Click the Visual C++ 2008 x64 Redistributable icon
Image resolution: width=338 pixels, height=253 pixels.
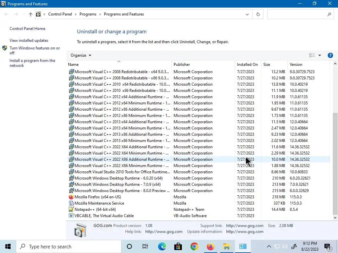click(x=71, y=71)
